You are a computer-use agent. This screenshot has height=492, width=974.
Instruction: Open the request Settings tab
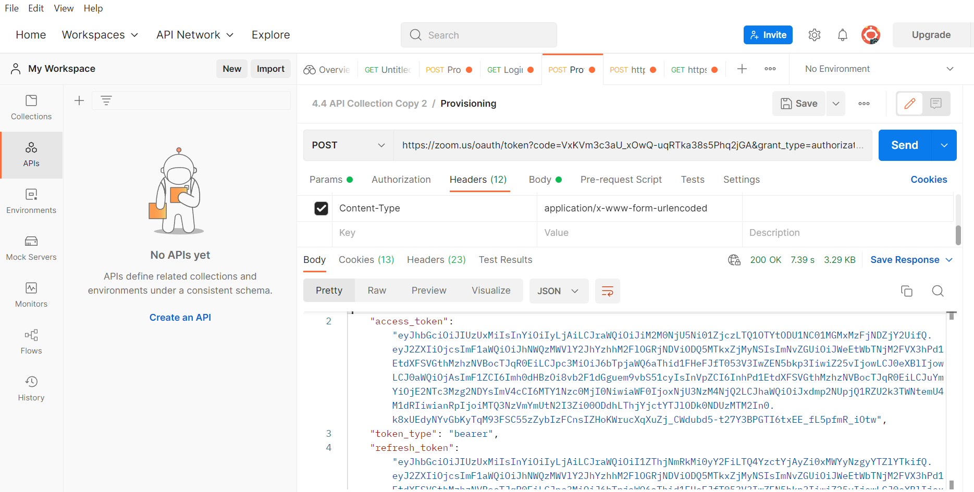[742, 180]
